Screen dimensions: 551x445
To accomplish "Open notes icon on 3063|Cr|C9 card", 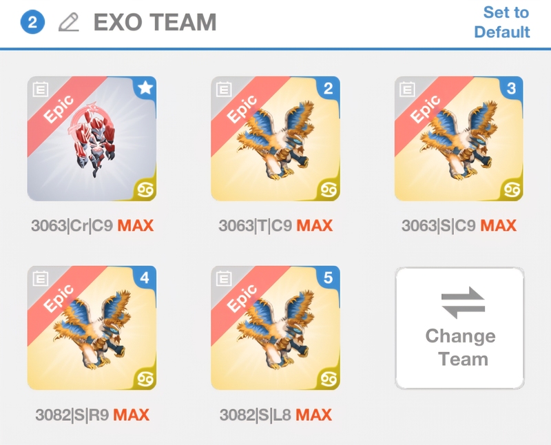I will [x=41, y=90].
